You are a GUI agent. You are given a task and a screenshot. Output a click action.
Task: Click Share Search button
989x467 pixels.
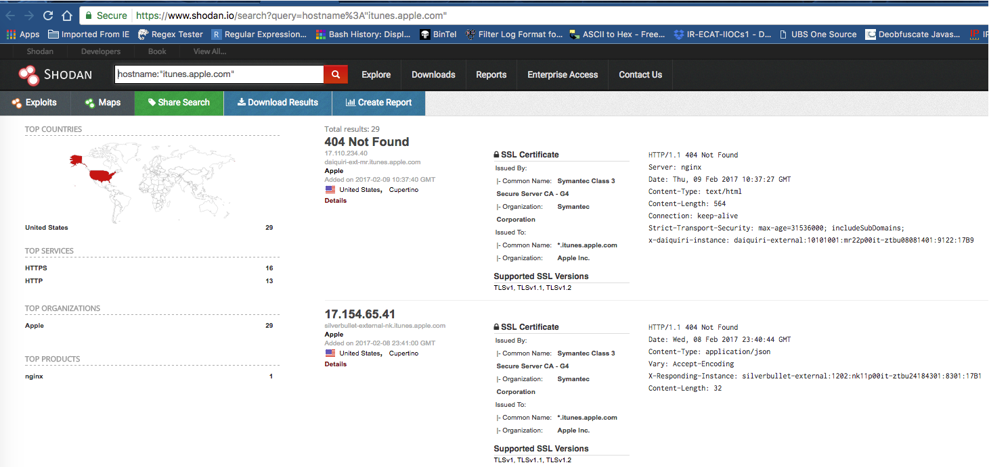tap(179, 103)
